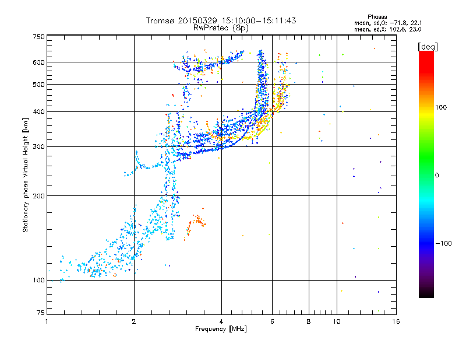Click the x-axis tick label 16
Image resolution: width=466 pixels, height=350 pixels.
click(x=396, y=321)
